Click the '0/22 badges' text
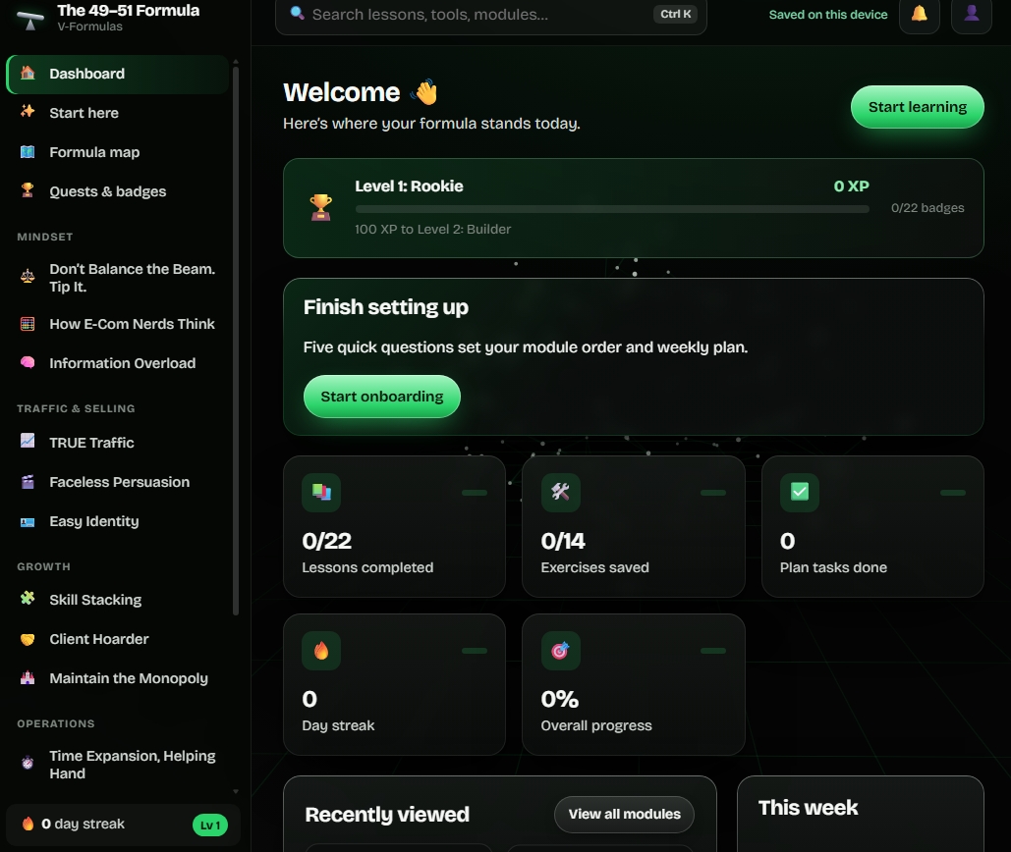This screenshot has width=1011, height=852. (927, 208)
